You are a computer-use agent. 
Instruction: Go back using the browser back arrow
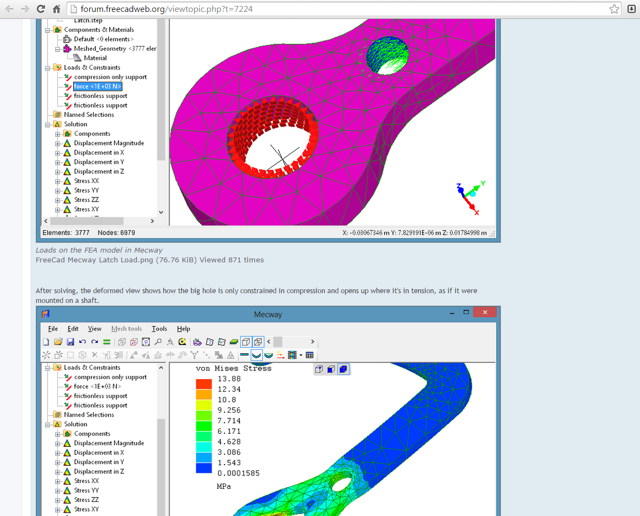(9, 9)
